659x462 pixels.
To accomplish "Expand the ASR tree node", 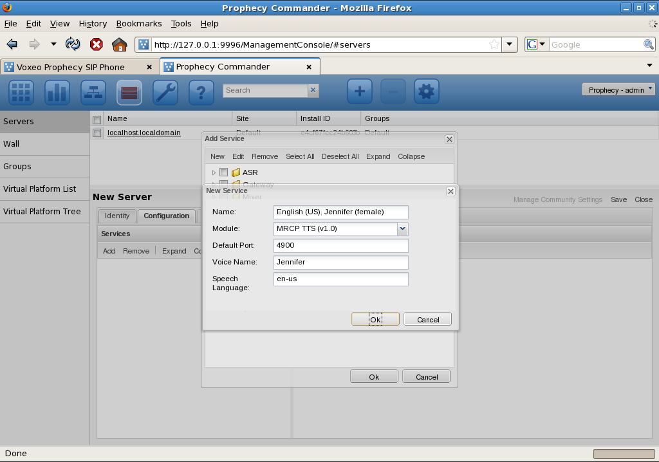I will coord(214,172).
